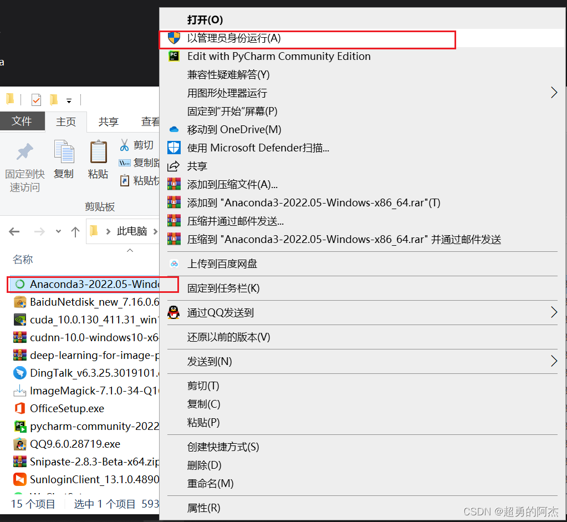
Task: Switch to the 共享 ribbon tab
Action: [109, 121]
